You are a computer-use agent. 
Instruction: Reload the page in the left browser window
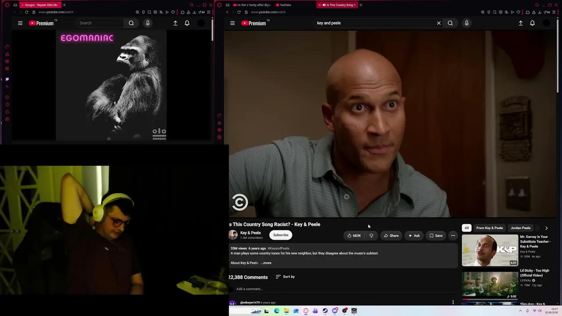26,12
